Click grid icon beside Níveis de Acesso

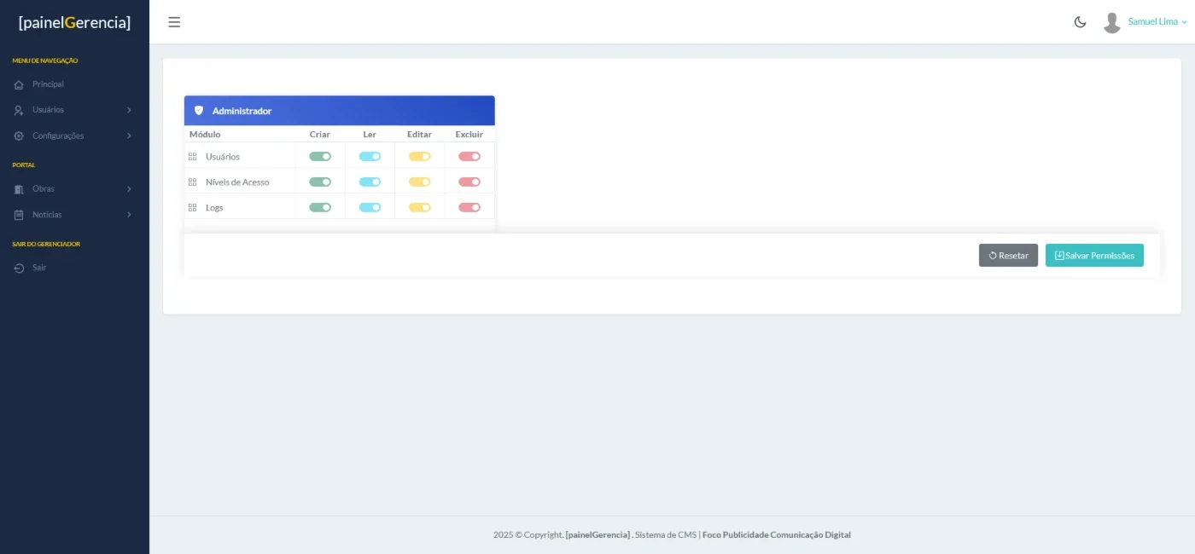192,182
